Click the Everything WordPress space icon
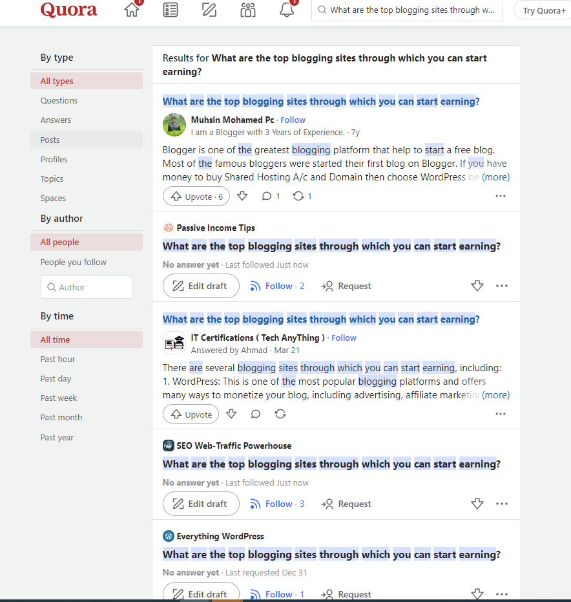Screen dimensions: 571x602 [169, 536]
